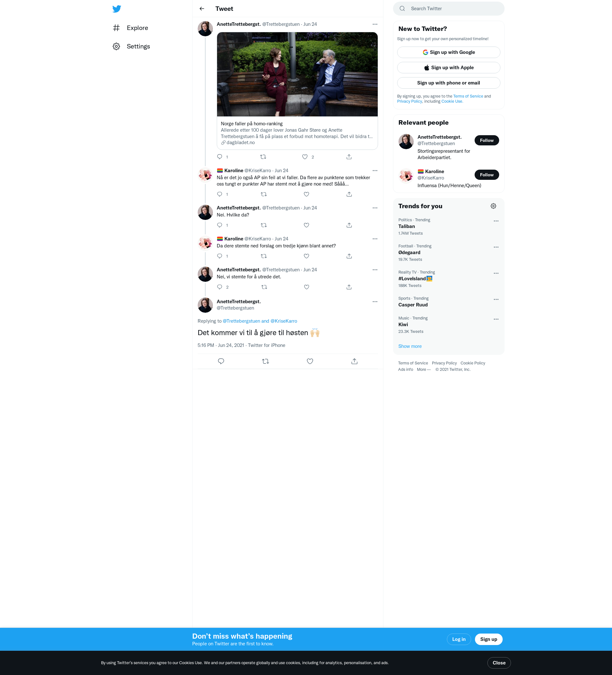Open Settings from the sidebar
Image resolution: width=612 pixels, height=675 pixels.
click(131, 46)
